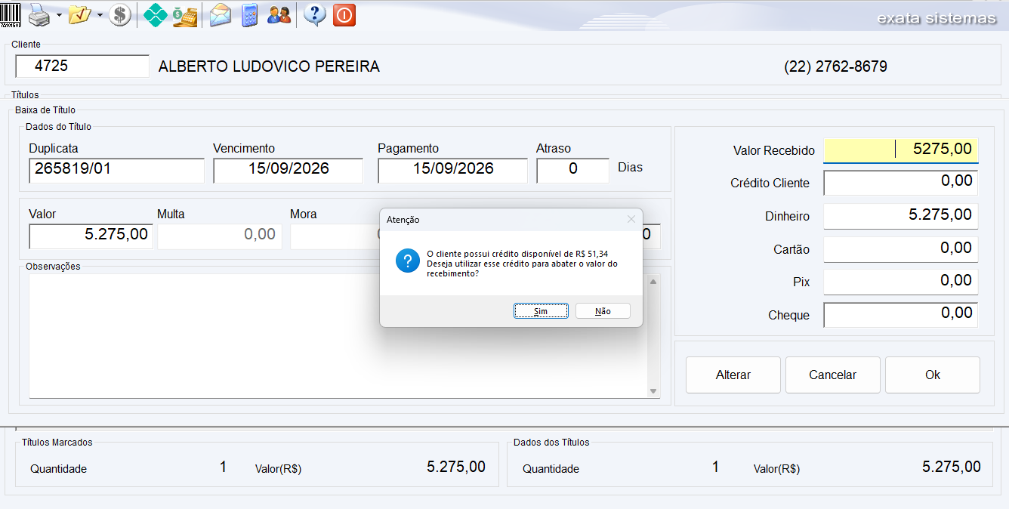This screenshot has height=509, width=1009.
Task: Click the Cartão amount field
Action: (901, 249)
